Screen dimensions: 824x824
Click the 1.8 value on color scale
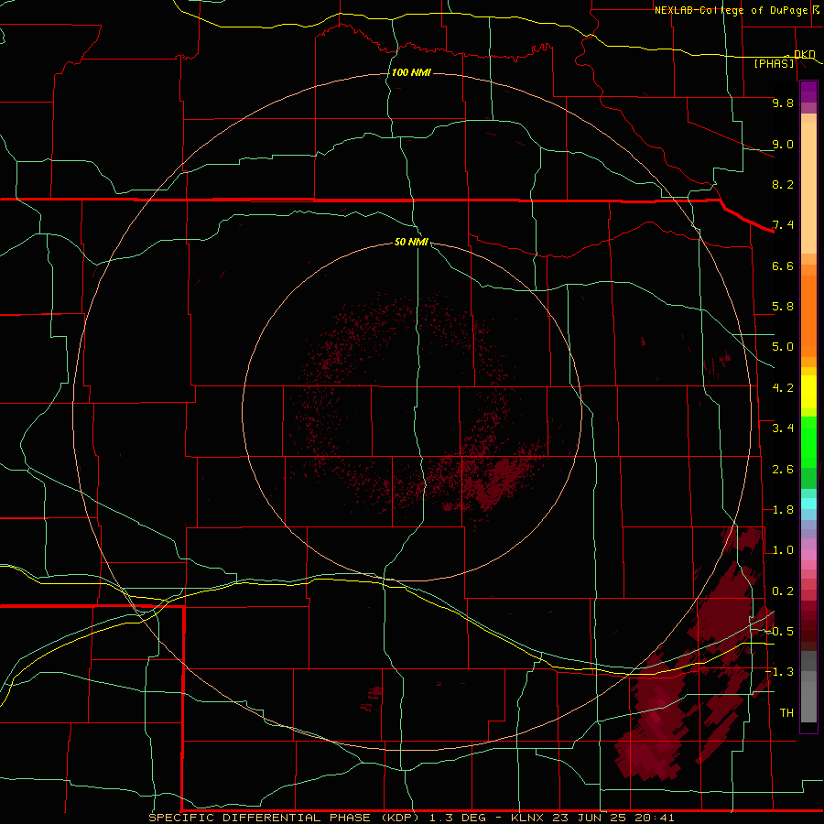click(x=783, y=510)
